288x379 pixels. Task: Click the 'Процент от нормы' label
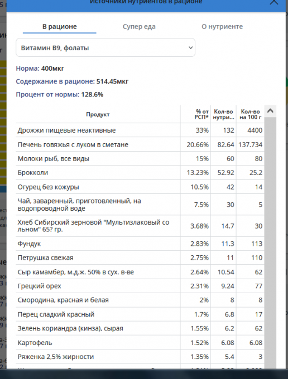pyautogui.click(x=47, y=94)
